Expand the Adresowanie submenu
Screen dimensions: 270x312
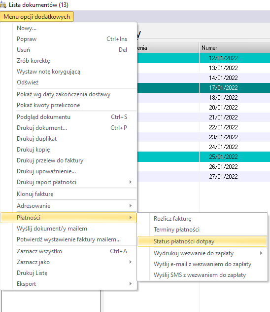pyautogui.click(x=68, y=206)
